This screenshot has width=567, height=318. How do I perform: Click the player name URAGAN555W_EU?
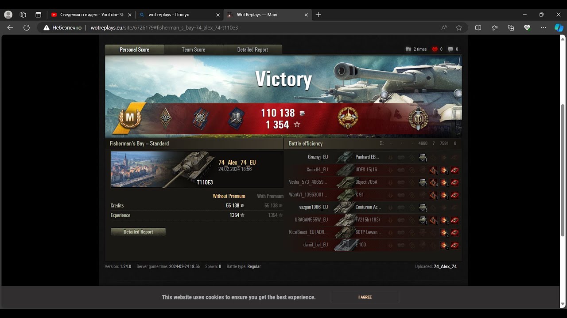tap(311, 220)
